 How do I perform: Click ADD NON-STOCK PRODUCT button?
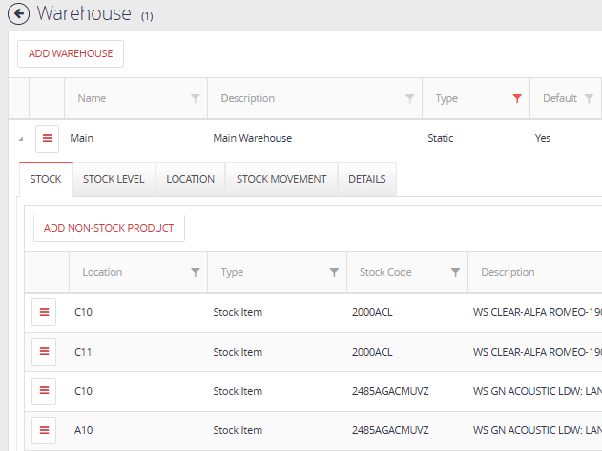point(109,229)
